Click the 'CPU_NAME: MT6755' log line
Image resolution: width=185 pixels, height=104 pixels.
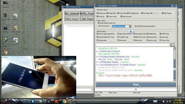point(109,54)
